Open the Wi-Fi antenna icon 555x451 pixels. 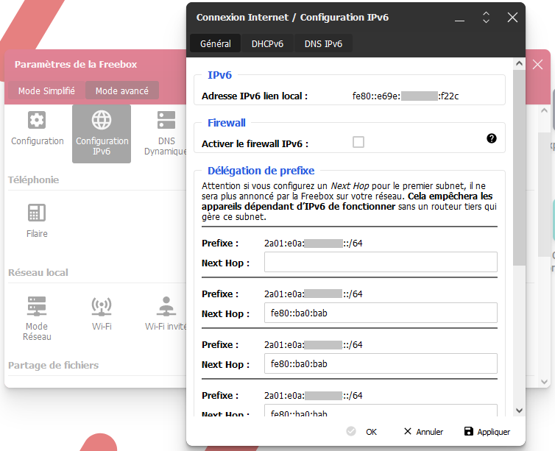[102, 306]
